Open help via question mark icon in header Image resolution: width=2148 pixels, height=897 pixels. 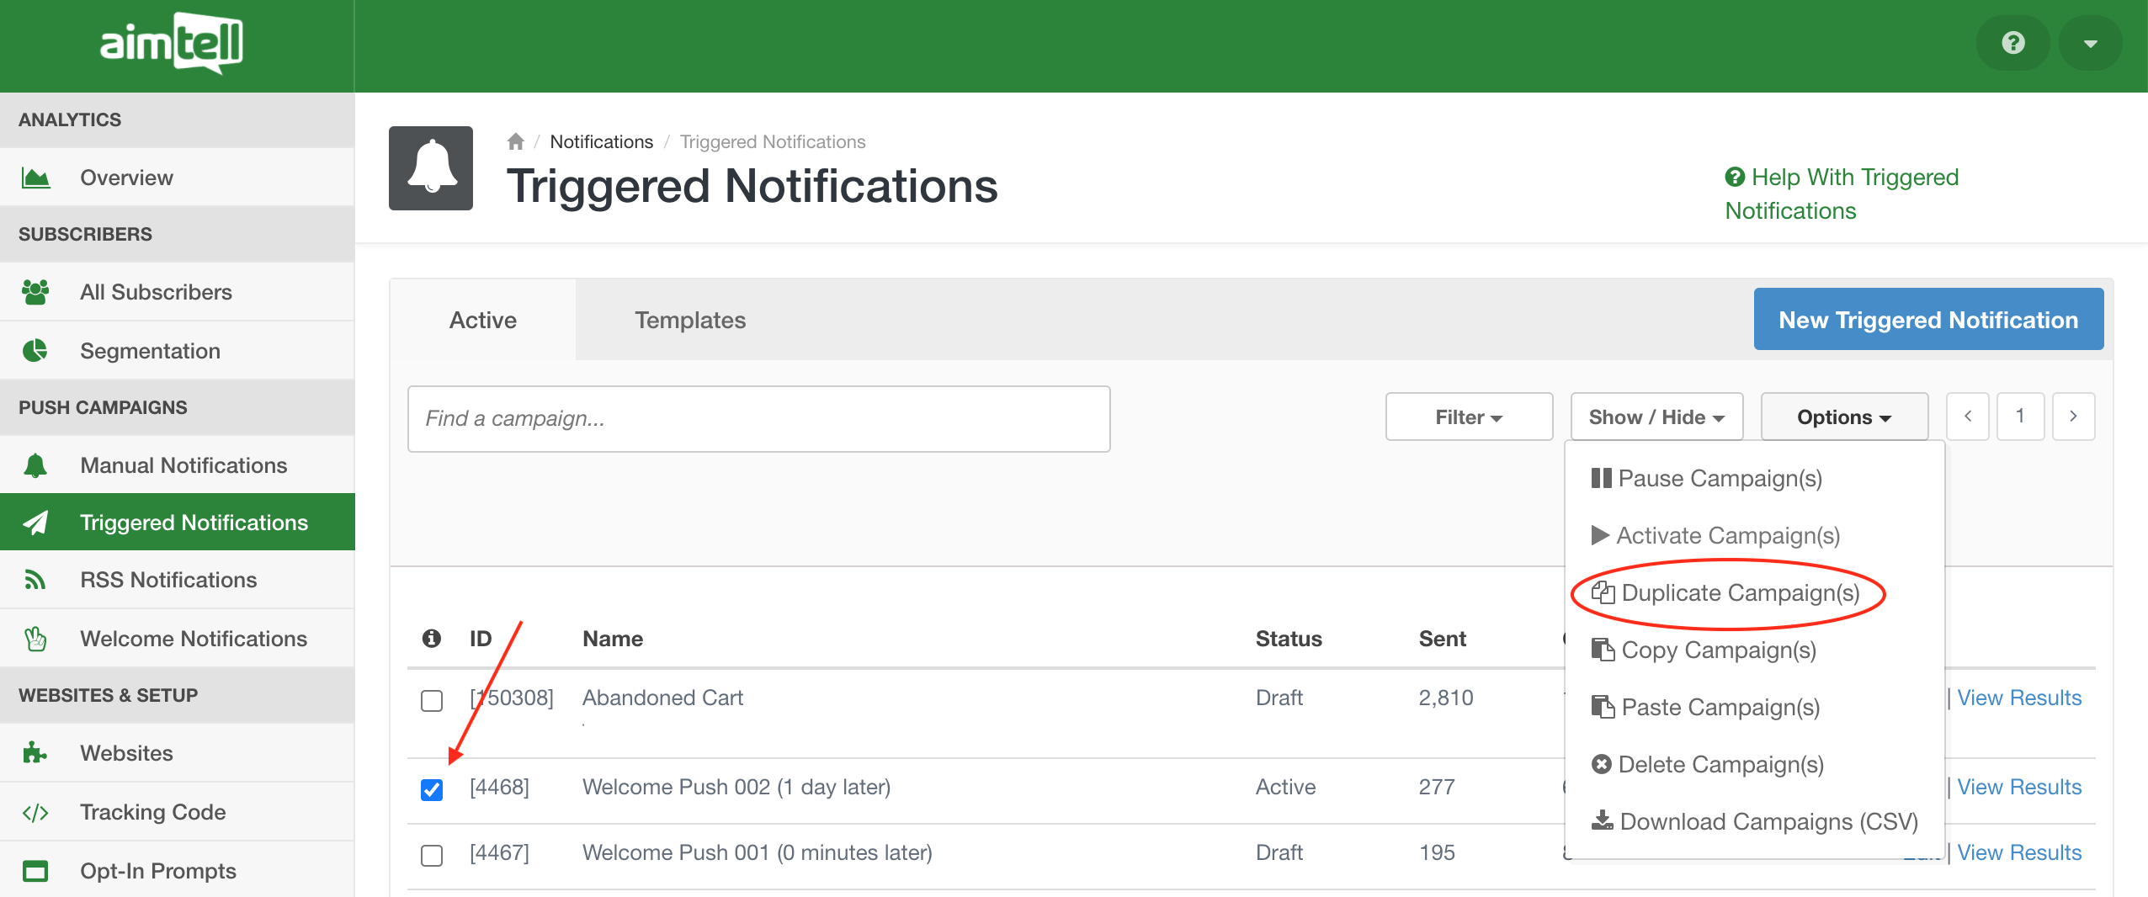coord(2012,43)
